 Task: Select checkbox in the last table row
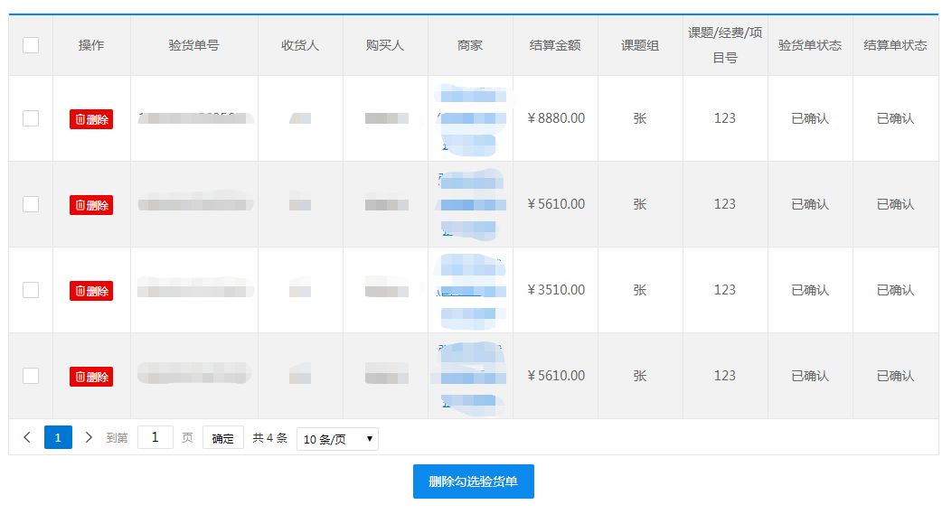(31, 376)
